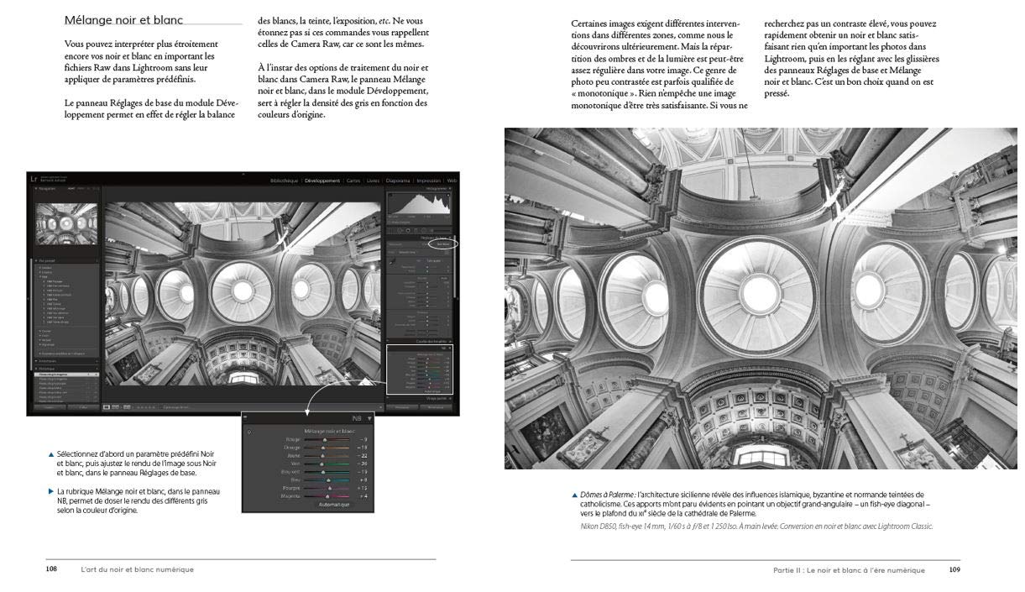The height and width of the screenshot is (592, 1025).
Task: Click the Lightroom Lr logo
Action: point(34,179)
